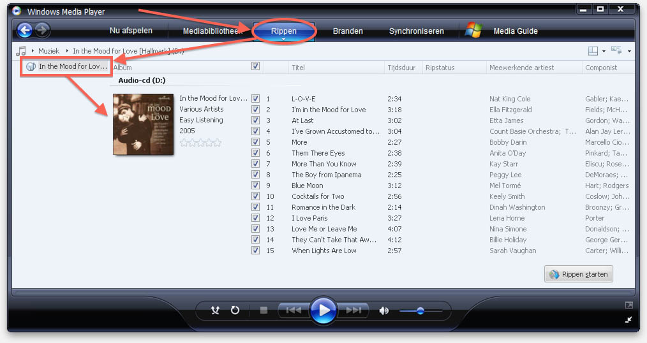The height and width of the screenshot is (343, 647).
Task: Uncheck track 9 Blue Moon
Action: (x=255, y=185)
